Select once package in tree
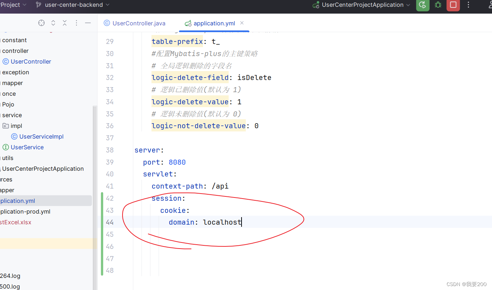Viewport: 492px width, 290px height. pos(9,94)
